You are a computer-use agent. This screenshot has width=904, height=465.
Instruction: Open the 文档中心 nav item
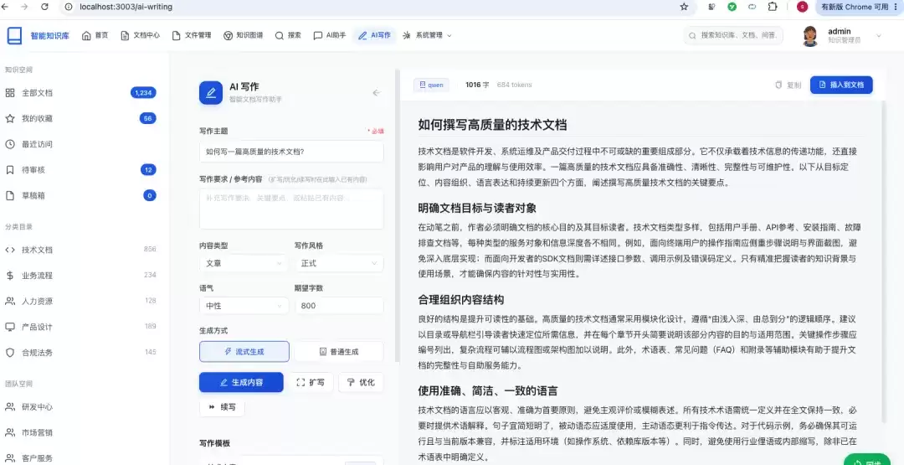coord(140,35)
